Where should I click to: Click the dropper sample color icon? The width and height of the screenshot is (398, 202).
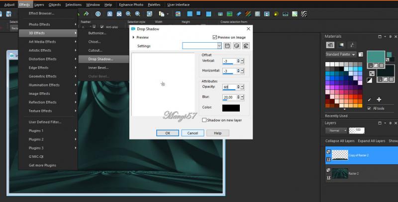369,100
